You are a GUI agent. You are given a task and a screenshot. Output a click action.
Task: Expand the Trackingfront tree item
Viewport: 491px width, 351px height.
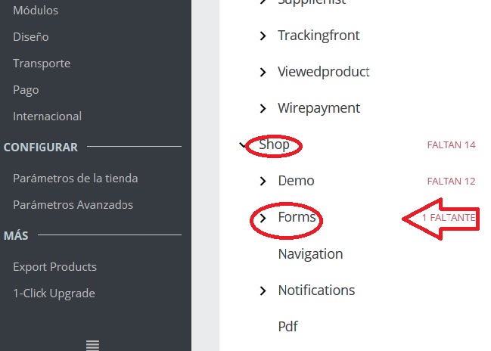(x=263, y=36)
